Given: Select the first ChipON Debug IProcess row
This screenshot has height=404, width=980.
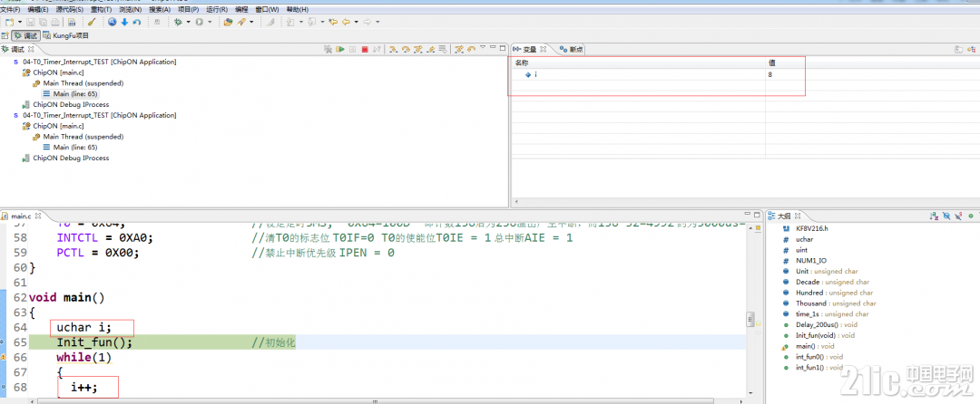Looking at the screenshot, I should (x=65, y=105).
